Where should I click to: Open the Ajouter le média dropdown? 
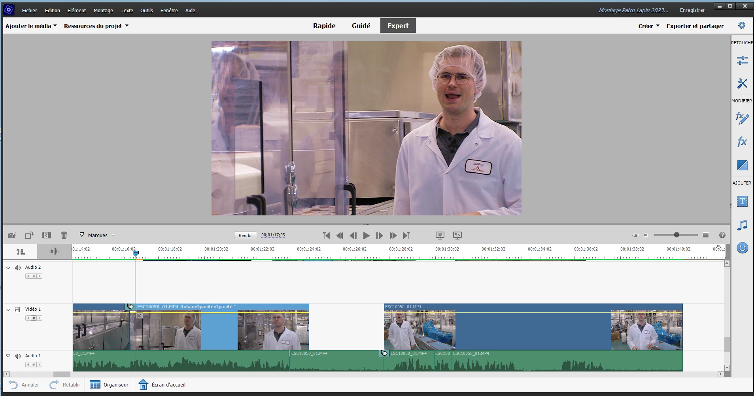coord(31,26)
